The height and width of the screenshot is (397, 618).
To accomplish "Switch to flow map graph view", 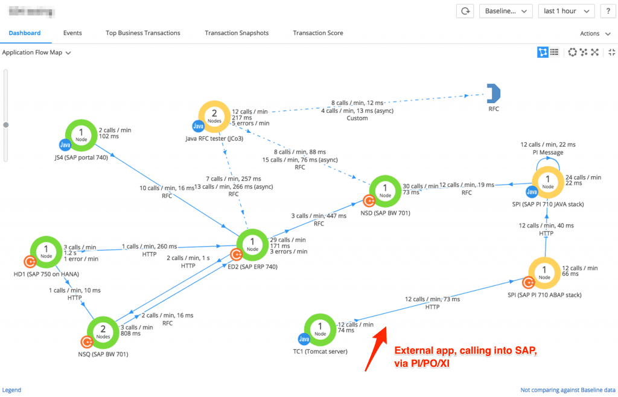I will [x=543, y=52].
